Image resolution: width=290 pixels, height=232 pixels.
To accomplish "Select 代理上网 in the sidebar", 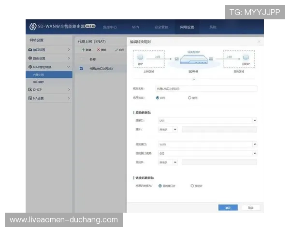I will 49,75.
